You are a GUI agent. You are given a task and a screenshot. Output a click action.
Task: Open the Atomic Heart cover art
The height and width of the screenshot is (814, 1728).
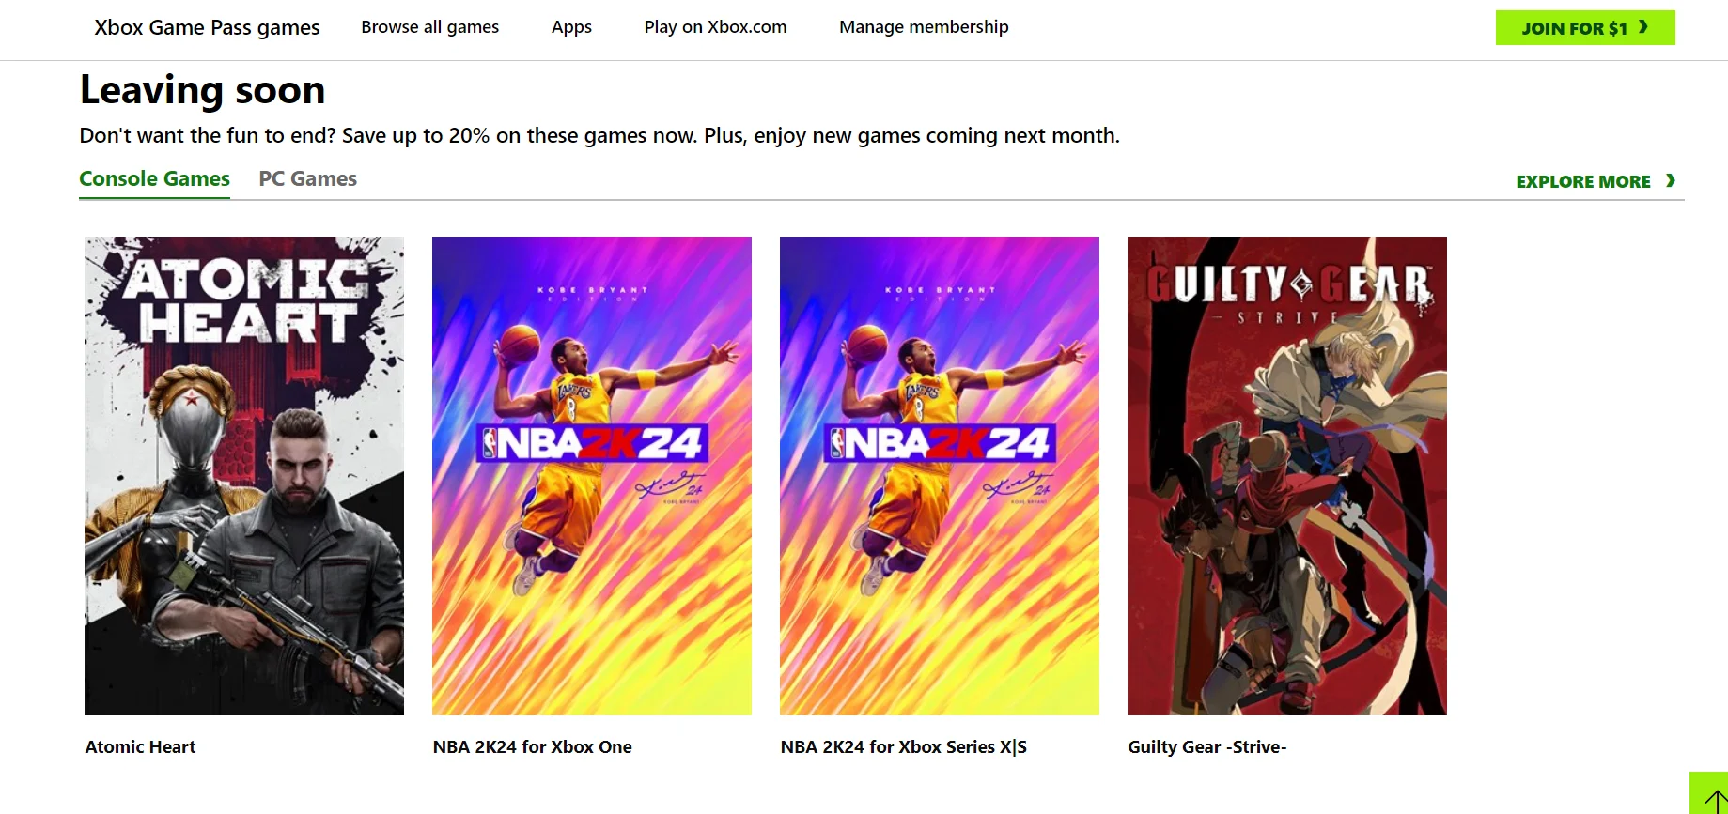click(244, 476)
